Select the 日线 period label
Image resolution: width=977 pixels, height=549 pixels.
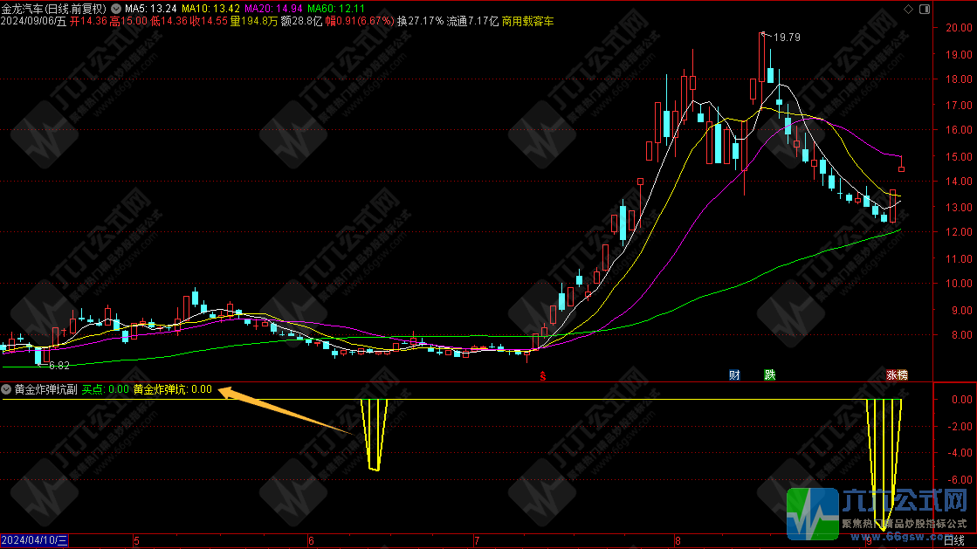(x=955, y=541)
